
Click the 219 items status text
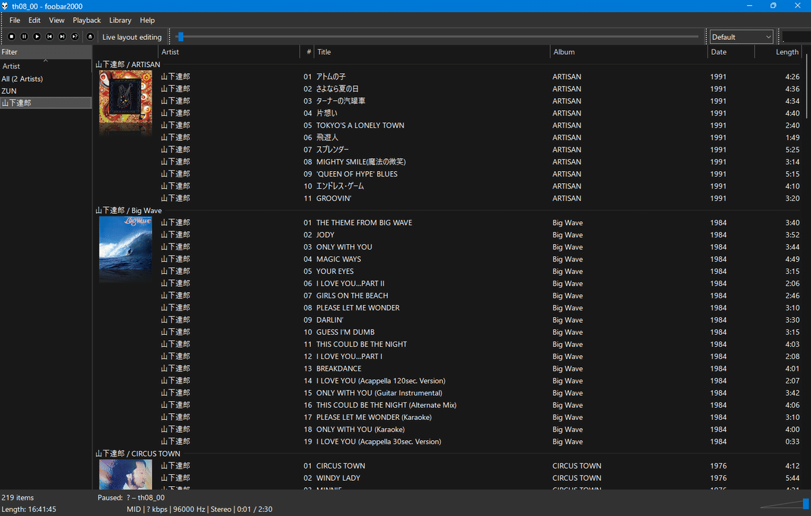click(18, 498)
